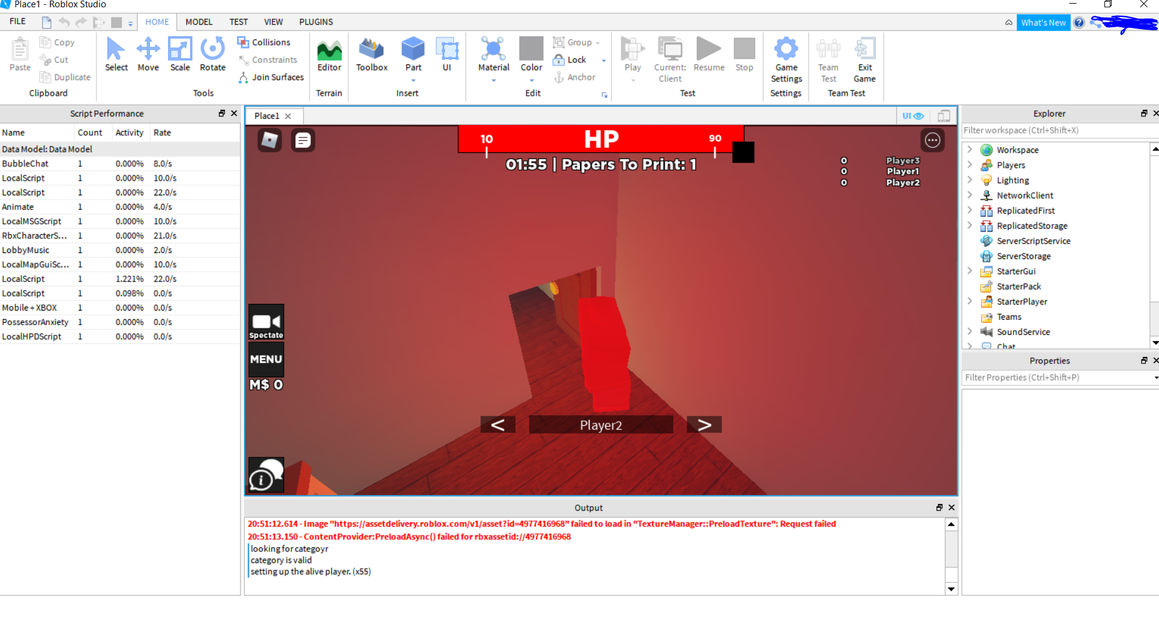This screenshot has height=620, width=1159.
Task: Activate the Rotate tool
Action: pos(212,54)
